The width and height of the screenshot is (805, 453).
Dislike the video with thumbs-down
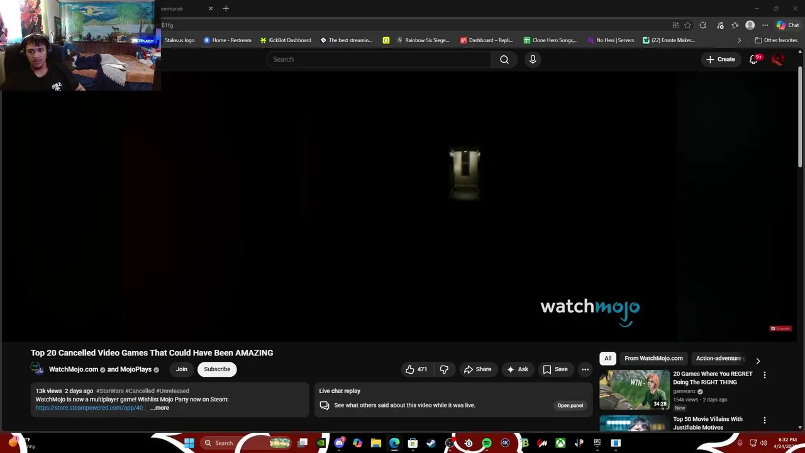(x=444, y=369)
